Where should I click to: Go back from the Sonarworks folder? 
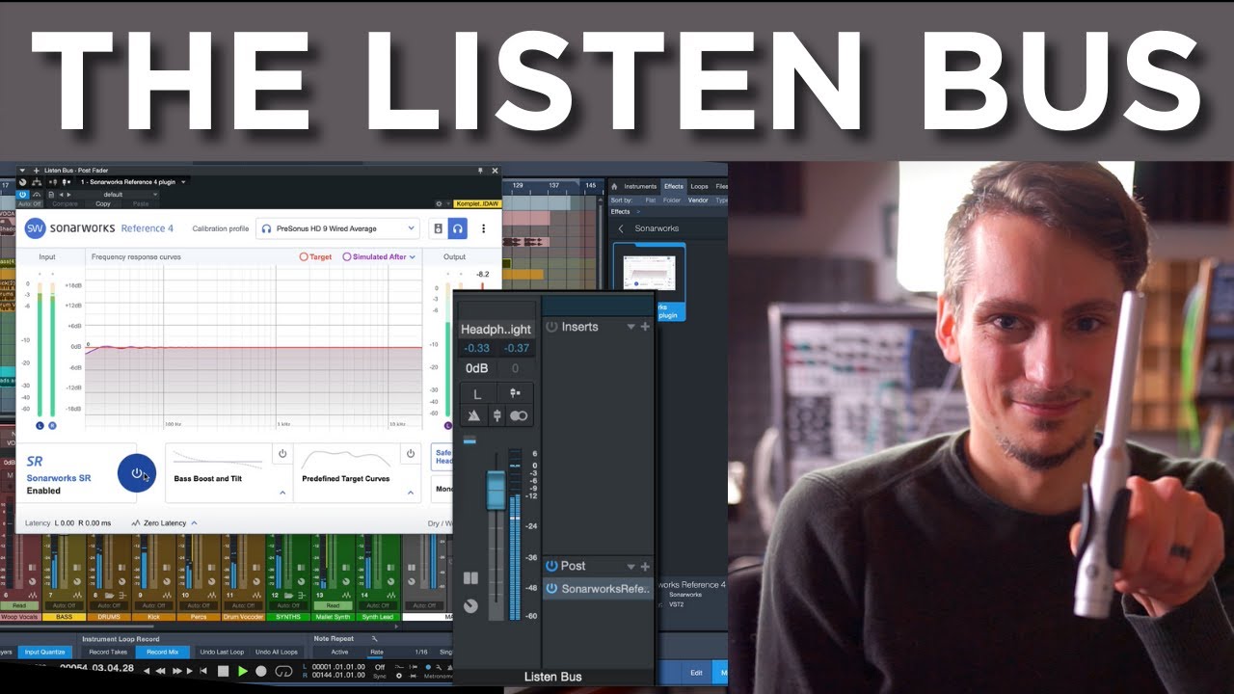621,228
